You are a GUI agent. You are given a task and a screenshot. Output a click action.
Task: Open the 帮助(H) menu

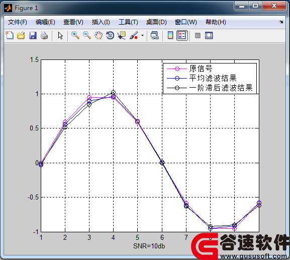216,22
